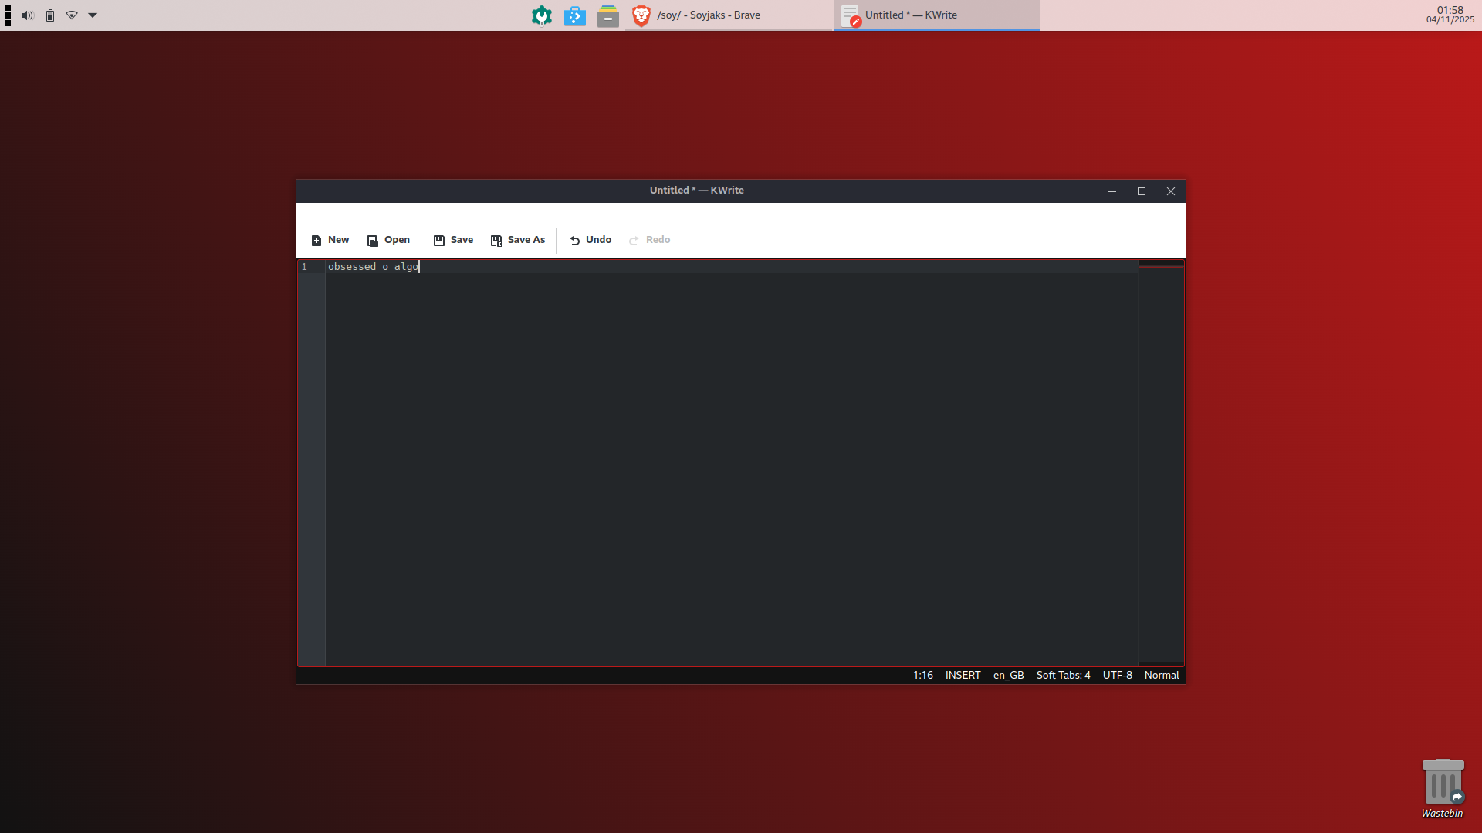Open the Normal highlighting mode dropdown
The width and height of the screenshot is (1482, 833).
pos(1161,675)
